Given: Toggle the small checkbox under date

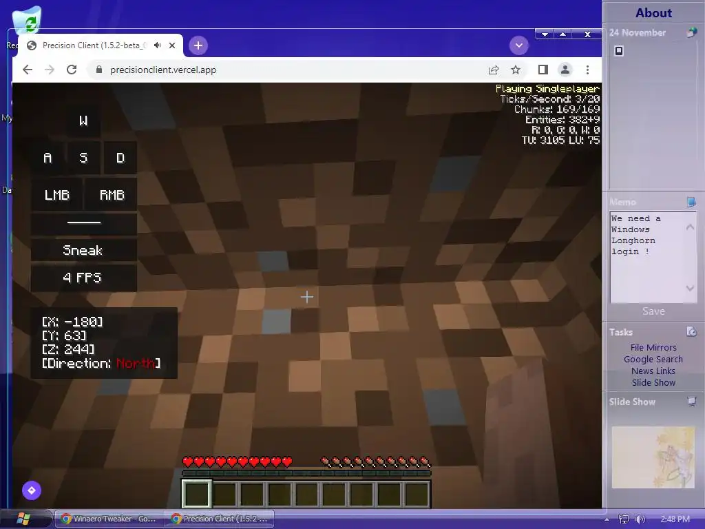Looking at the screenshot, I should click(619, 51).
